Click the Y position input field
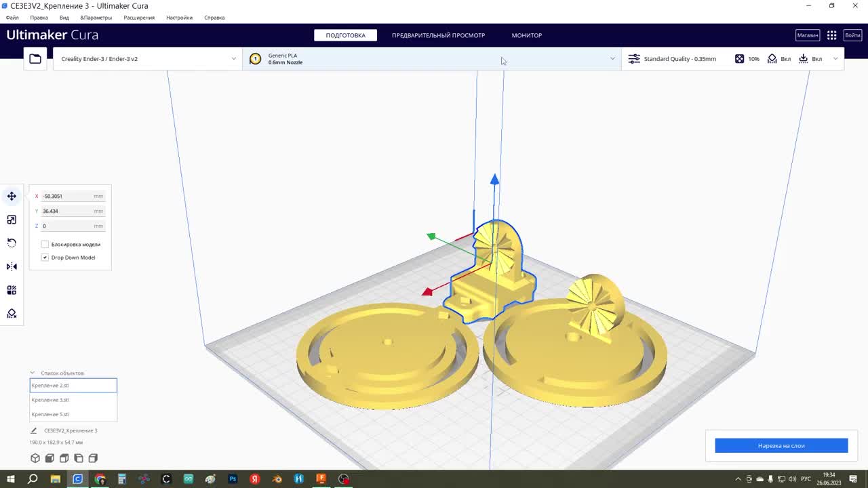 [x=73, y=211]
